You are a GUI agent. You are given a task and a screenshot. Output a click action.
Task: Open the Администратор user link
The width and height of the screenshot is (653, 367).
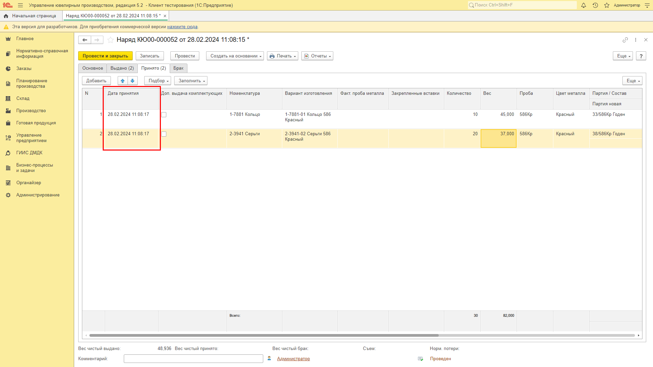(293, 359)
